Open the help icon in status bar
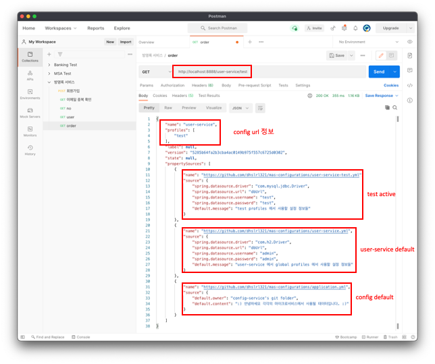Screen dimensions: 435x364 [x=413, y=337]
